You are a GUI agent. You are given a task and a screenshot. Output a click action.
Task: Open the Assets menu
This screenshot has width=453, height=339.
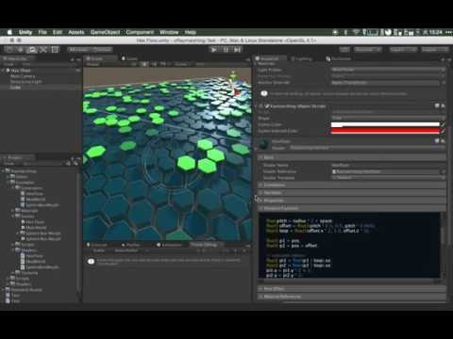(76, 32)
